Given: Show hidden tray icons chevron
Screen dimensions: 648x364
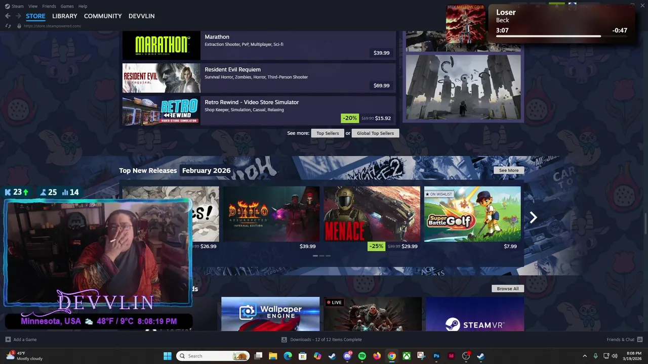Looking at the screenshot, I should [x=585, y=356].
